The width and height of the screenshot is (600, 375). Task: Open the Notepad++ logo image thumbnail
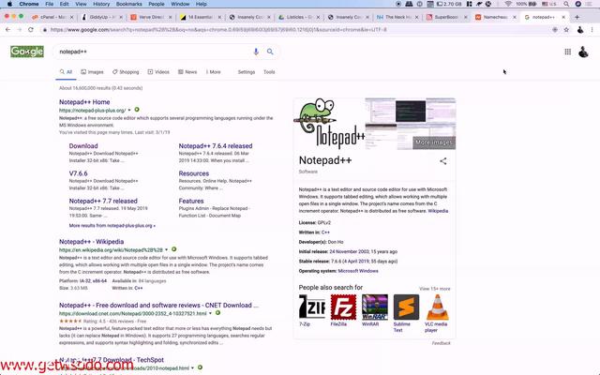[x=329, y=124]
